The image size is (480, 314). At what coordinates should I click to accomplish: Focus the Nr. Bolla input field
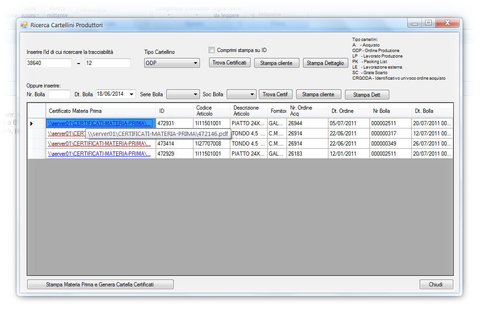[x=59, y=94]
